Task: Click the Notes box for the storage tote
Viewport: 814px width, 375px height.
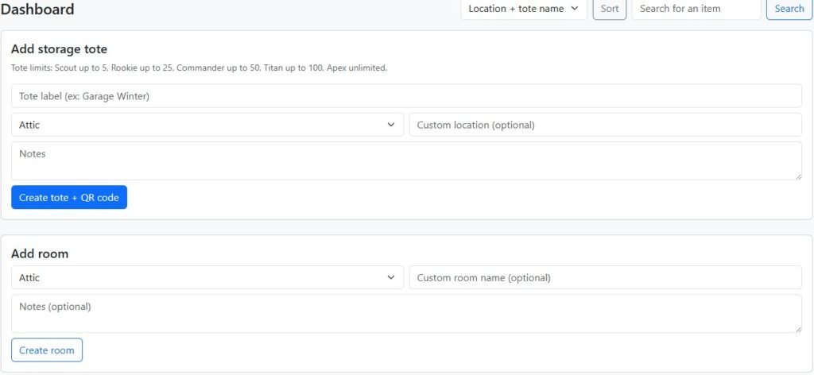Action: 406,160
